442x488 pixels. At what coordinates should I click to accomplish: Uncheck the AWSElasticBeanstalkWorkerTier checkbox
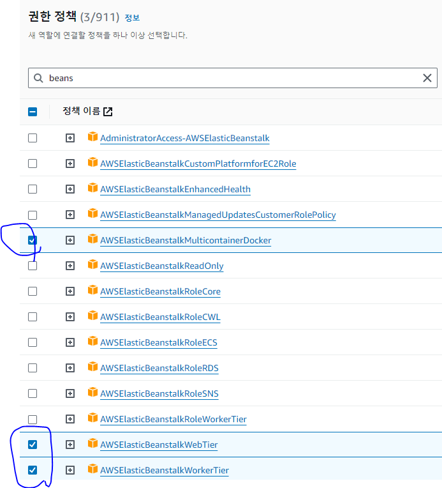pyautogui.click(x=33, y=470)
